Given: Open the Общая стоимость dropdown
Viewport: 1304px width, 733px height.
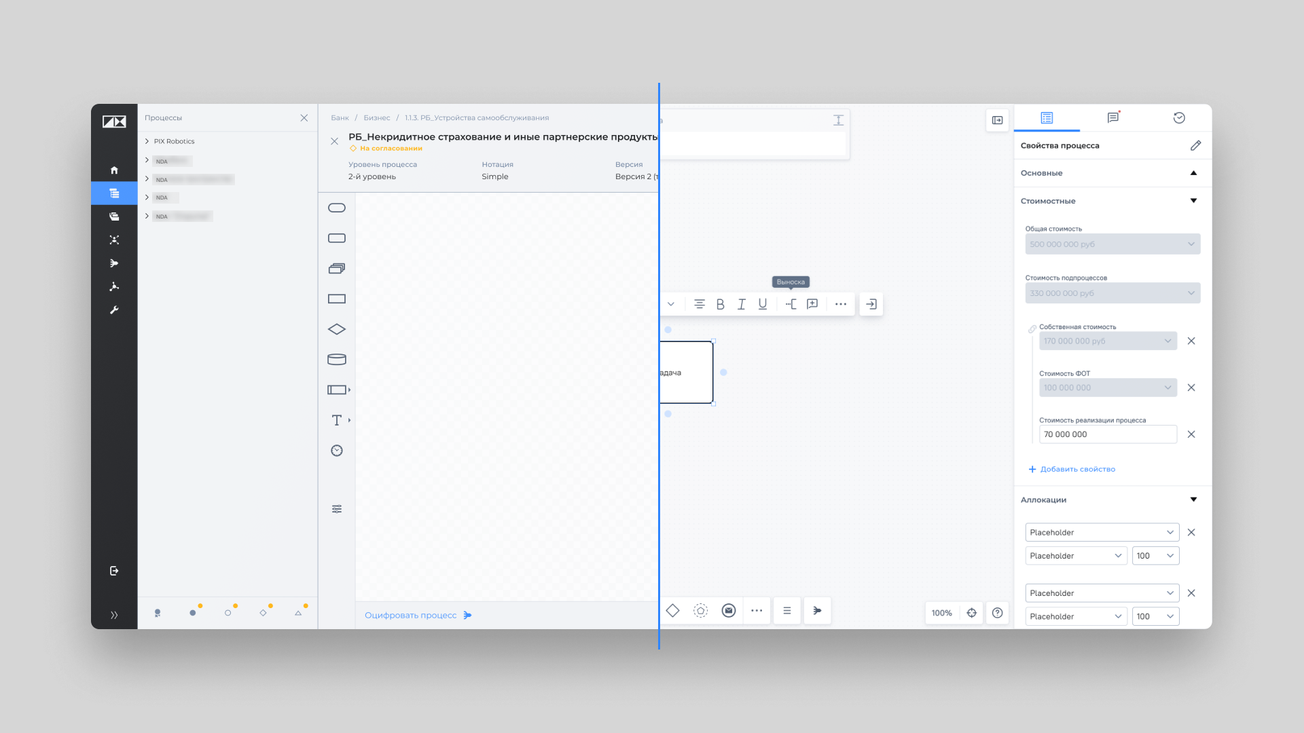Looking at the screenshot, I should 1113,244.
